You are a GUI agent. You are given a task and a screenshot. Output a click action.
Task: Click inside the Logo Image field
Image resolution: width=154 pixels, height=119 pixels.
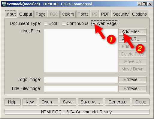coord(81,80)
